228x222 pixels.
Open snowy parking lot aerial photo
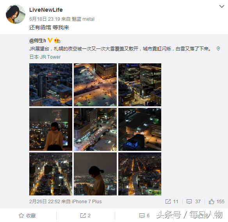pyautogui.click(x=95, y=85)
